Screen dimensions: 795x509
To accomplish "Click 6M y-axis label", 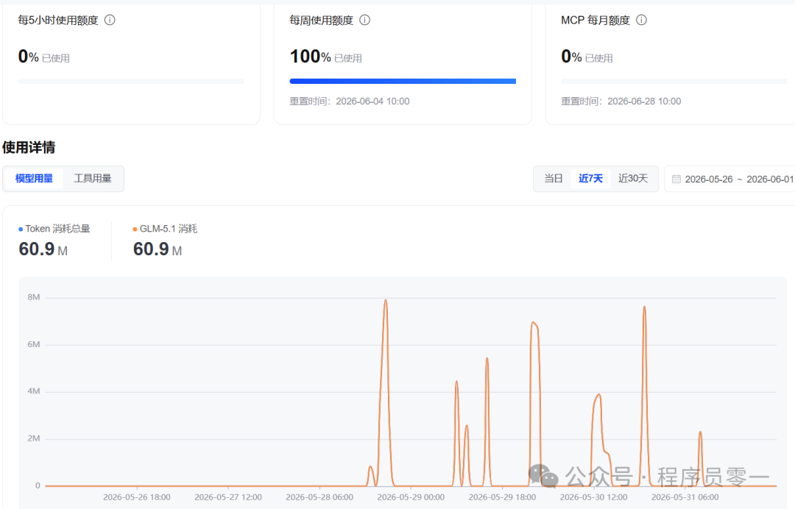I will [33, 344].
